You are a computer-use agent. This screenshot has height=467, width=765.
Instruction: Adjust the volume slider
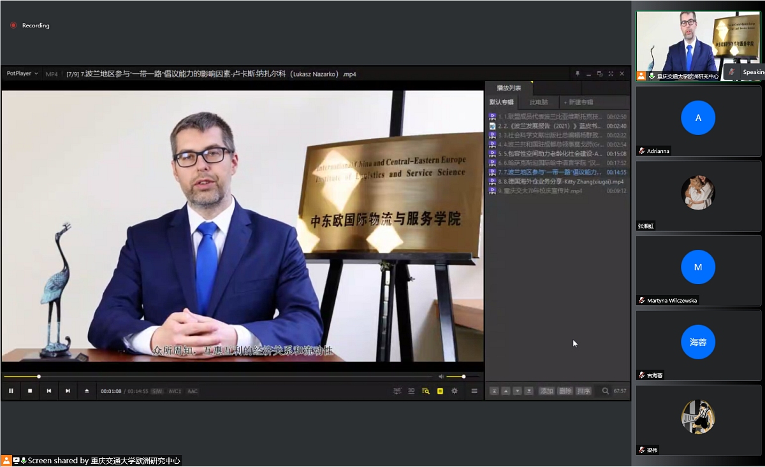[x=463, y=377]
